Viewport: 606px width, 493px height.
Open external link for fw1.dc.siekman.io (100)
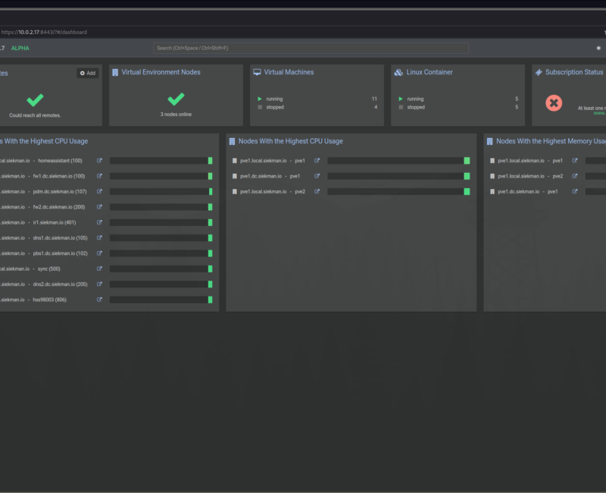[99, 176]
